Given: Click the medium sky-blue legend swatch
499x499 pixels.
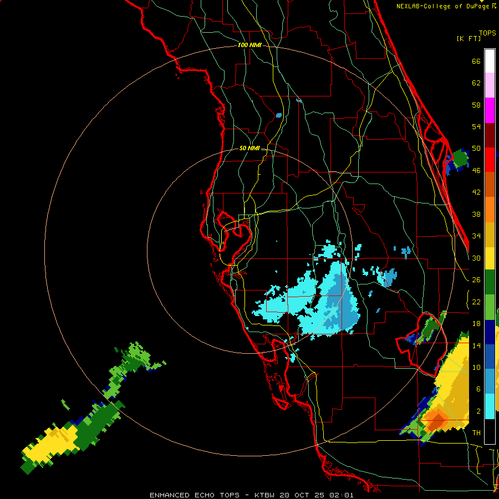Looking at the screenshot, I should tap(490, 381).
